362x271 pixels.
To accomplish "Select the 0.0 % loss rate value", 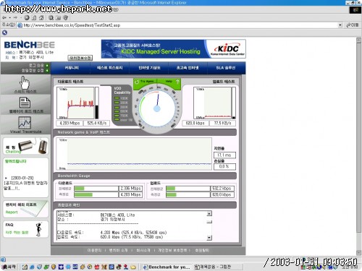I will [224, 166].
